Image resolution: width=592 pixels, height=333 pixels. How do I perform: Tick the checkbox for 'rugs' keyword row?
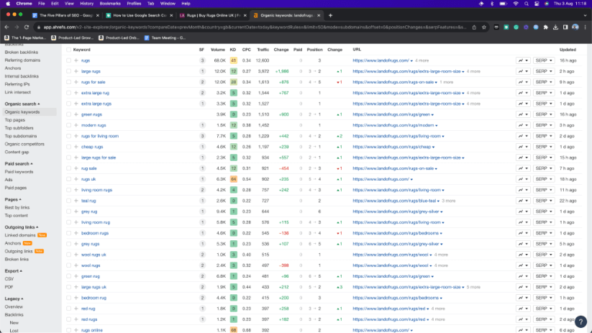click(69, 60)
